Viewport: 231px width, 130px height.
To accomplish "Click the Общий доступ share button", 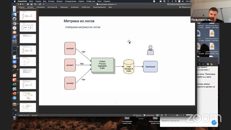I will pos(185,7).
